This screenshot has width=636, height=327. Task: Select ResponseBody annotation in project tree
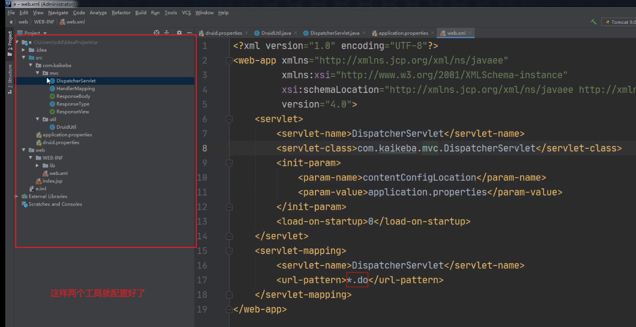pyautogui.click(x=70, y=96)
